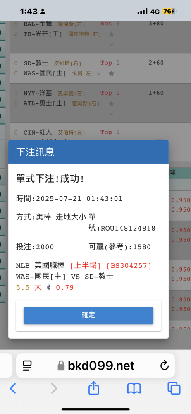This screenshot has height=414, width=191.
Task: Tap the cellular signal bars icon
Action: [x=143, y=11]
